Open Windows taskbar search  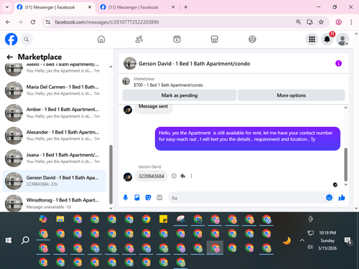25,240
